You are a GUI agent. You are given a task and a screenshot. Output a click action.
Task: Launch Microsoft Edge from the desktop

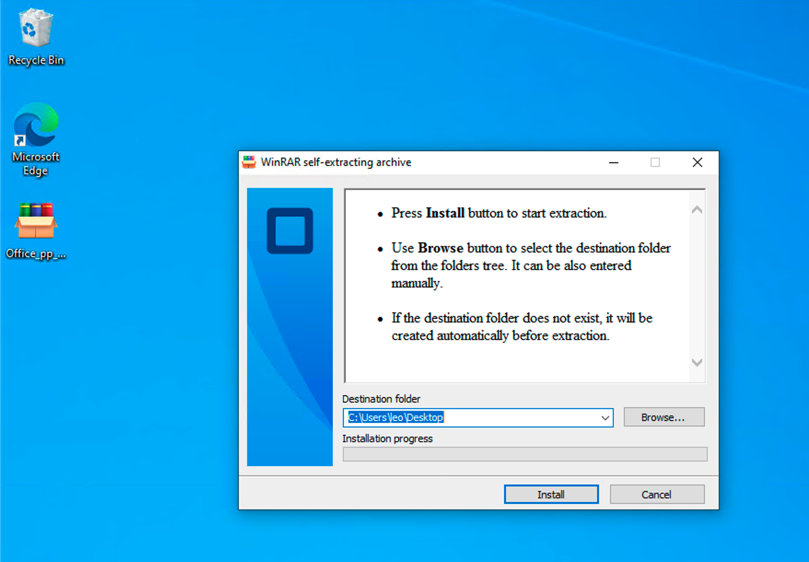pos(36,124)
